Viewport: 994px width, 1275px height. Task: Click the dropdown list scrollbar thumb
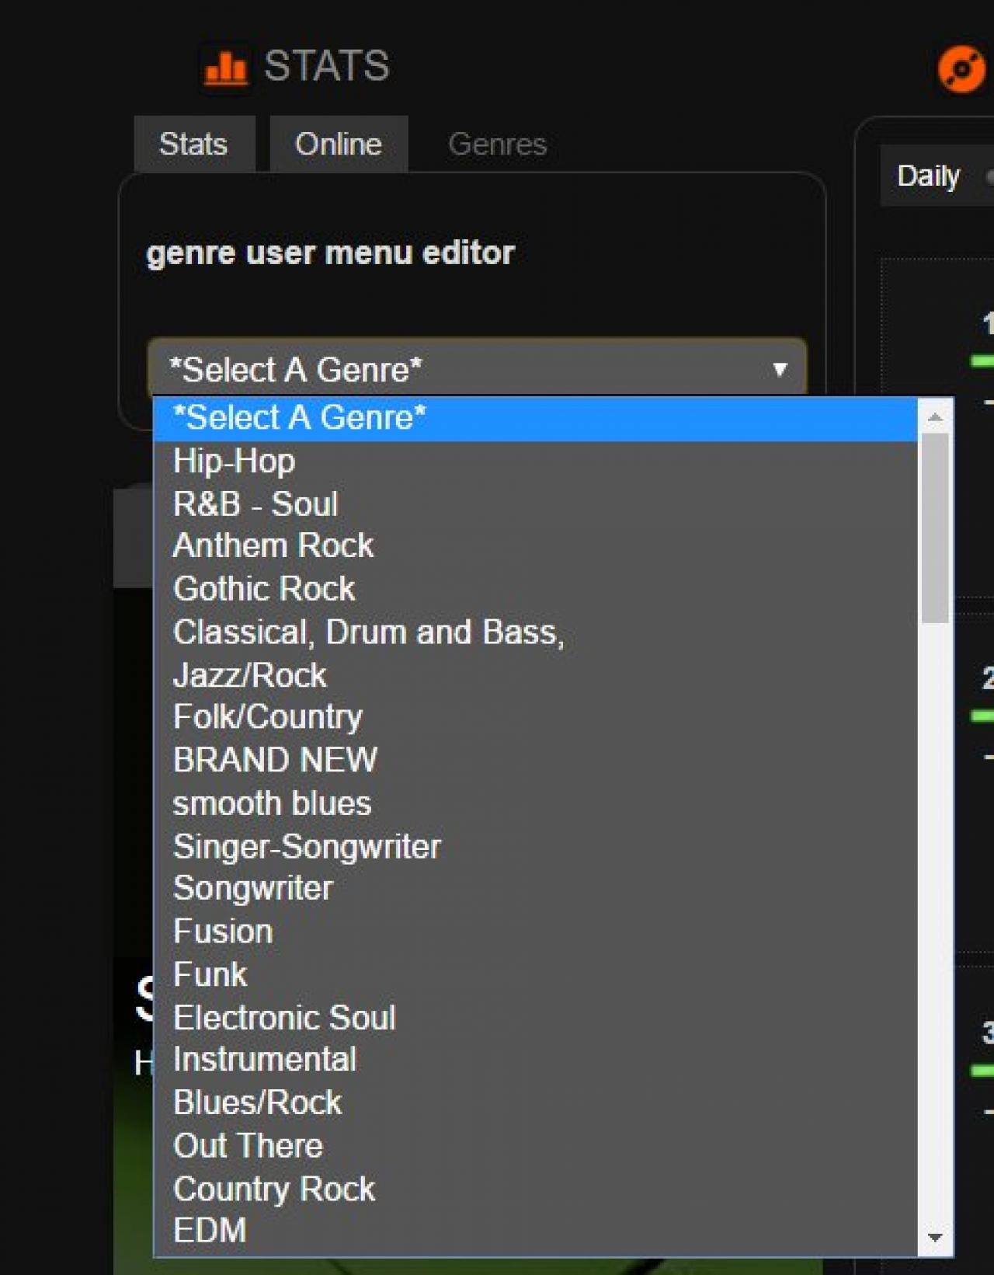935,528
